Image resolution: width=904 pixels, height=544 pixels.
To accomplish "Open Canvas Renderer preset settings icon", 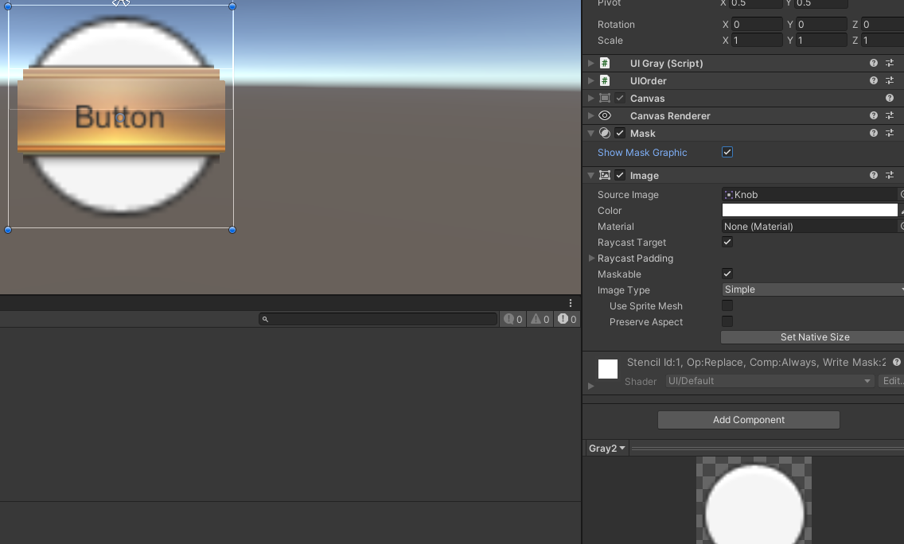I will pyautogui.click(x=890, y=115).
